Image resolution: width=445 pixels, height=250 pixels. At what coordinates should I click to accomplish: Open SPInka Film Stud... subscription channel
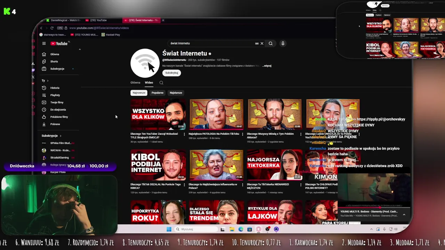[58, 143]
